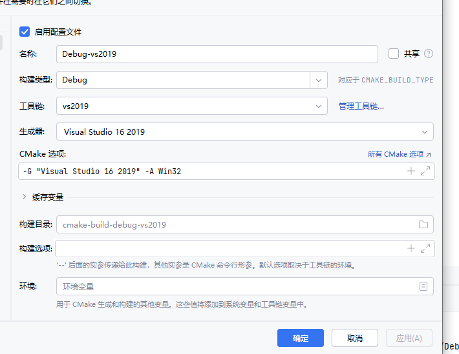Open the 构建类型 dropdown arrow

click(x=319, y=80)
